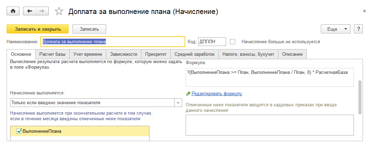
Task: Add to favorites with the star icon
Action: point(59,11)
